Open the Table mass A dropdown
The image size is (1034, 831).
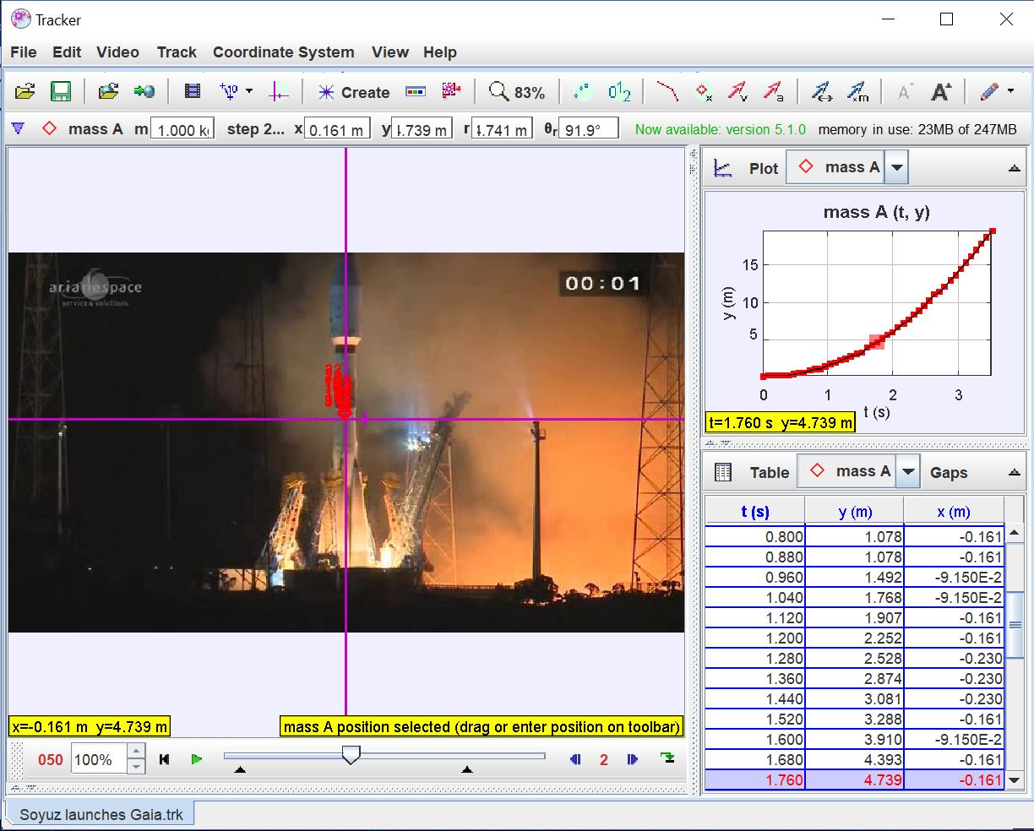[907, 472]
